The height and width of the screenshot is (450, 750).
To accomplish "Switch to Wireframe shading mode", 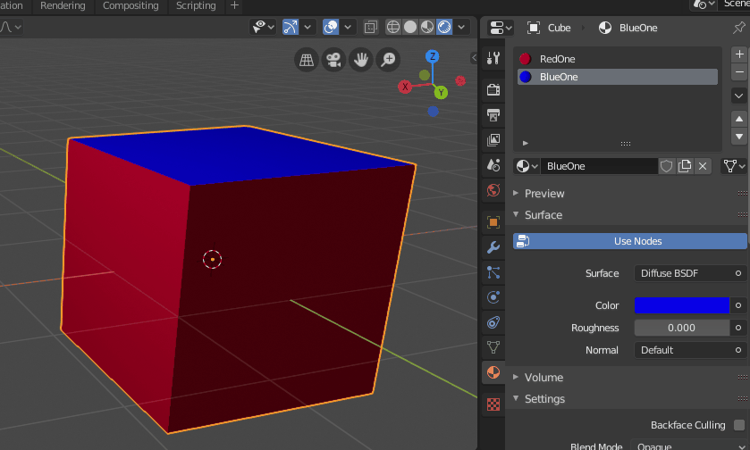I will [x=393, y=27].
